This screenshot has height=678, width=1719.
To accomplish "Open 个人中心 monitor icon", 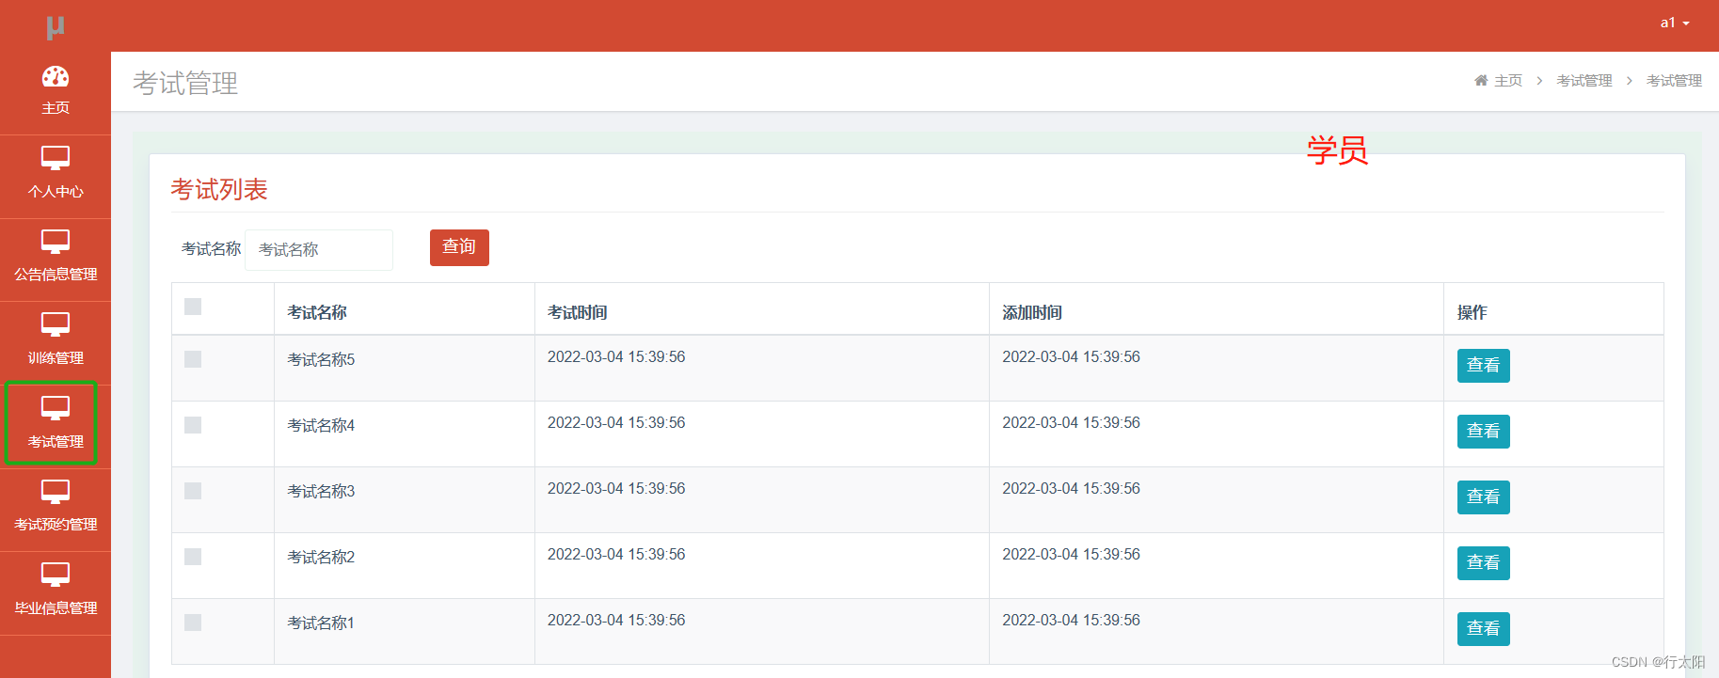I will tap(56, 158).
